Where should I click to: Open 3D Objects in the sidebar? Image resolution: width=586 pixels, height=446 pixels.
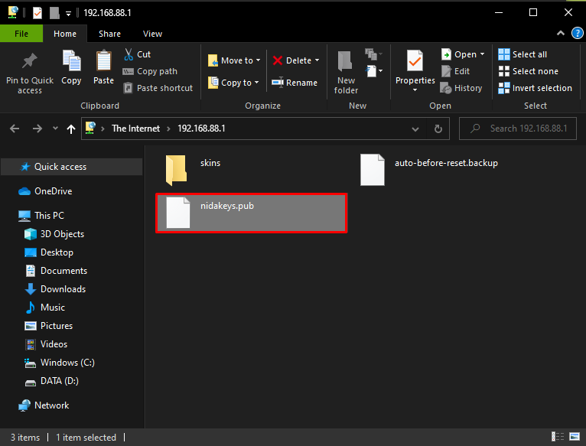(54, 234)
